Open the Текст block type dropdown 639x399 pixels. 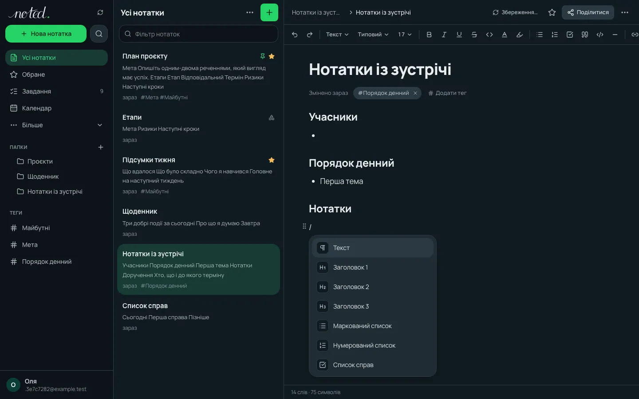click(337, 35)
